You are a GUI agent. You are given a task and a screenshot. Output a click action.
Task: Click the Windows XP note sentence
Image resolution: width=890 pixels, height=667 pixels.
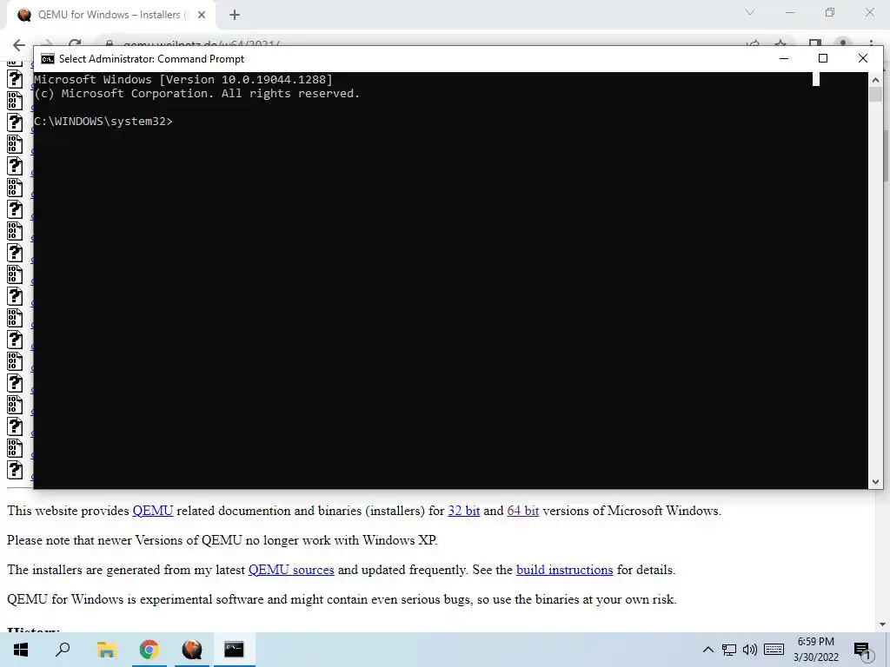(222, 540)
